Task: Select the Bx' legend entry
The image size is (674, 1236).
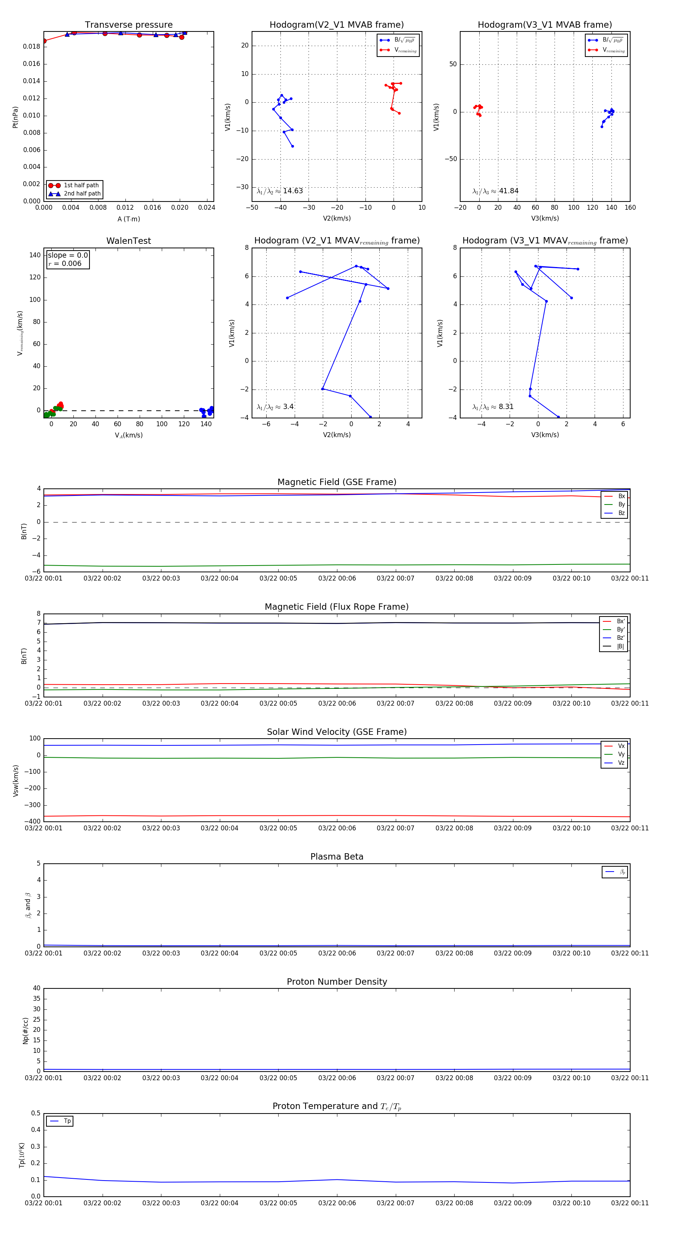Action: pyautogui.click(x=614, y=621)
